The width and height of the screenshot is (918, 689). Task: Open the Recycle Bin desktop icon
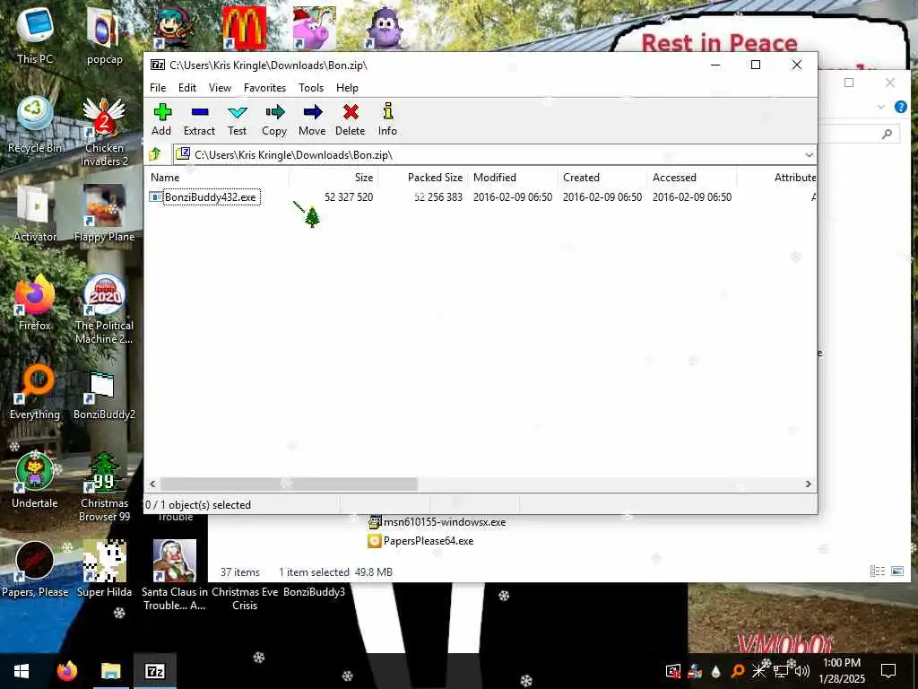point(35,126)
